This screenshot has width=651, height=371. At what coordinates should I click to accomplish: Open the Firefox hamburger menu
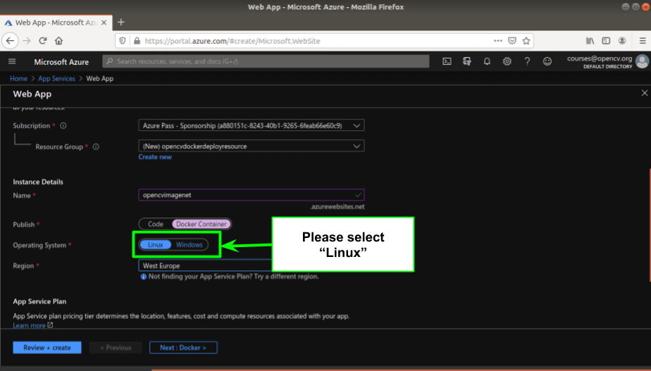643,41
